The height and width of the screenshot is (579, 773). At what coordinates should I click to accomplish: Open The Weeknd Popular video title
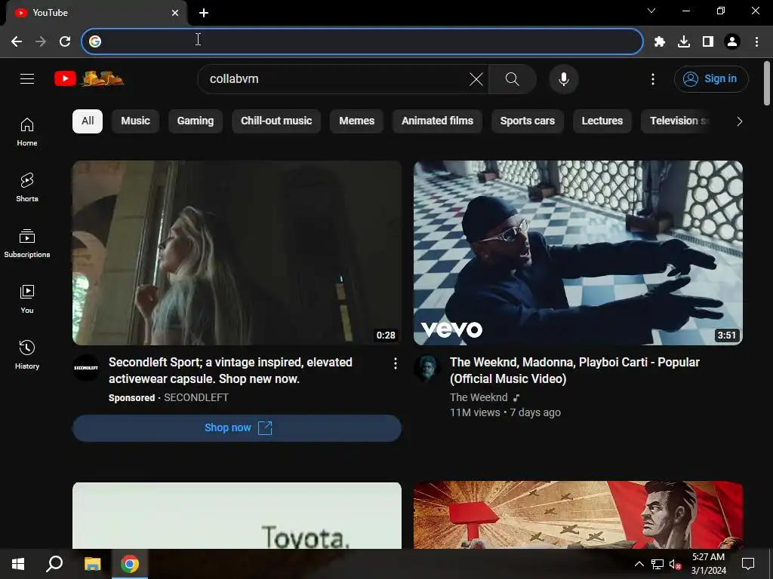[574, 370]
